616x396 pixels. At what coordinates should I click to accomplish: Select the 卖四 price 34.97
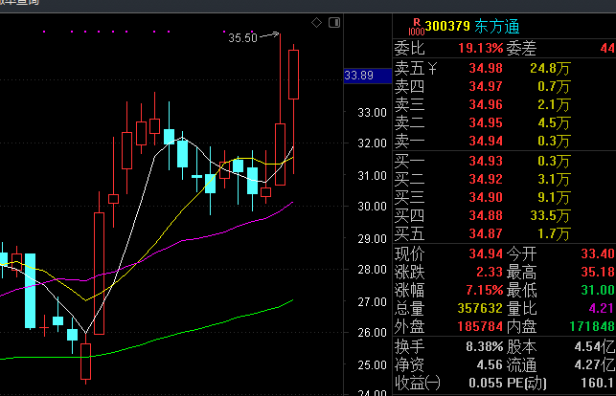pos(486,86)
